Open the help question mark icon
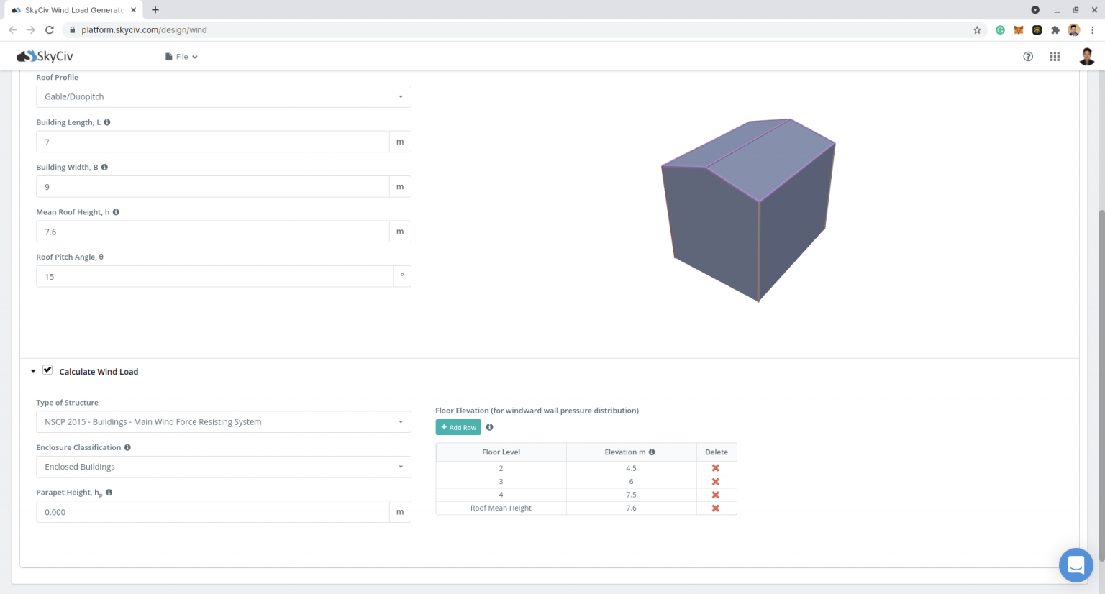 pos(1028,57)
